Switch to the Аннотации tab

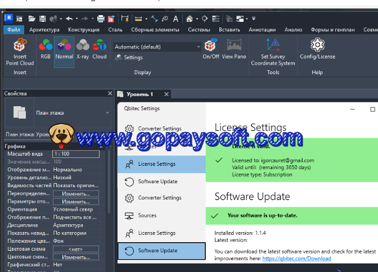pyautogui.click(x=262, y=30)
